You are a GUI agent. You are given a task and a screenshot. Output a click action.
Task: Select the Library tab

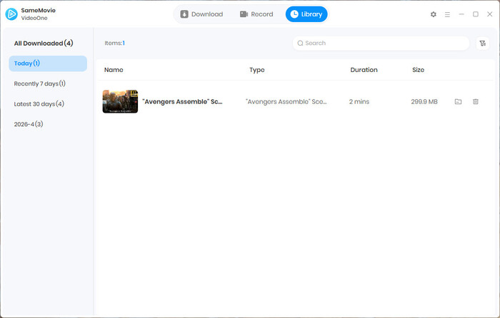[306, 14]
